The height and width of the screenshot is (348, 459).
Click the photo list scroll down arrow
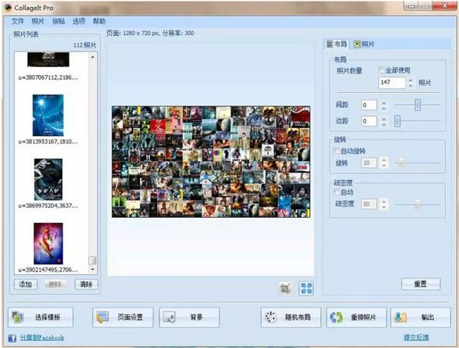coord(92,269)
